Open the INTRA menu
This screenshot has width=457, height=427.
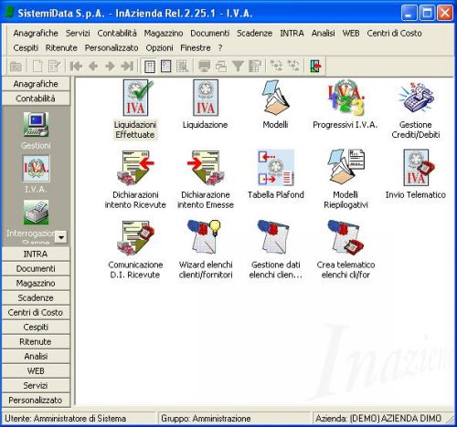[292, 33]
